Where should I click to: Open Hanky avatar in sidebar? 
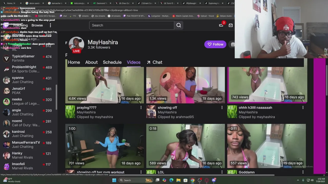click(x=6, y=155)
